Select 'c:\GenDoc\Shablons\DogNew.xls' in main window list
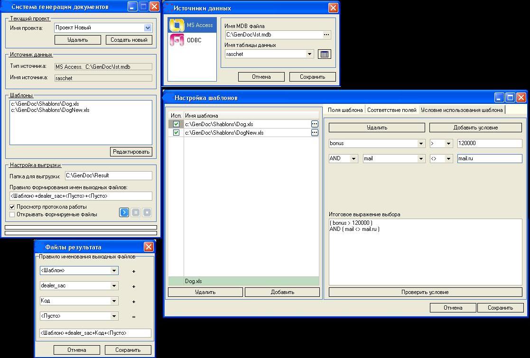530x358 pixels. tap(50, 110)
